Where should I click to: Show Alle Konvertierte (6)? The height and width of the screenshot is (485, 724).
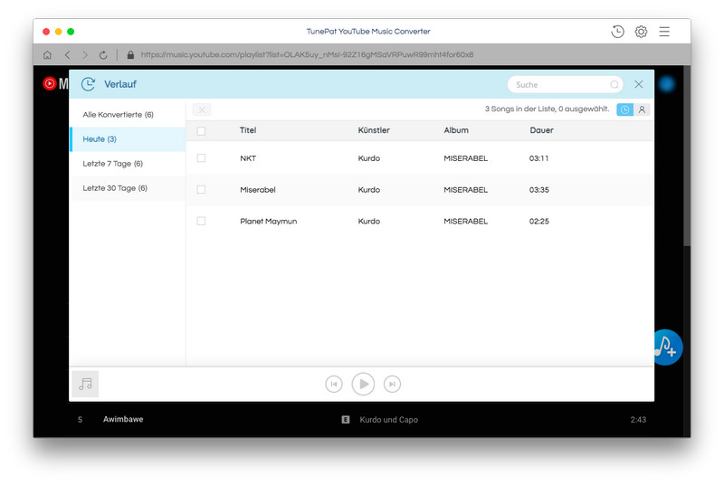pyautogui.click(x=128, y=114)
